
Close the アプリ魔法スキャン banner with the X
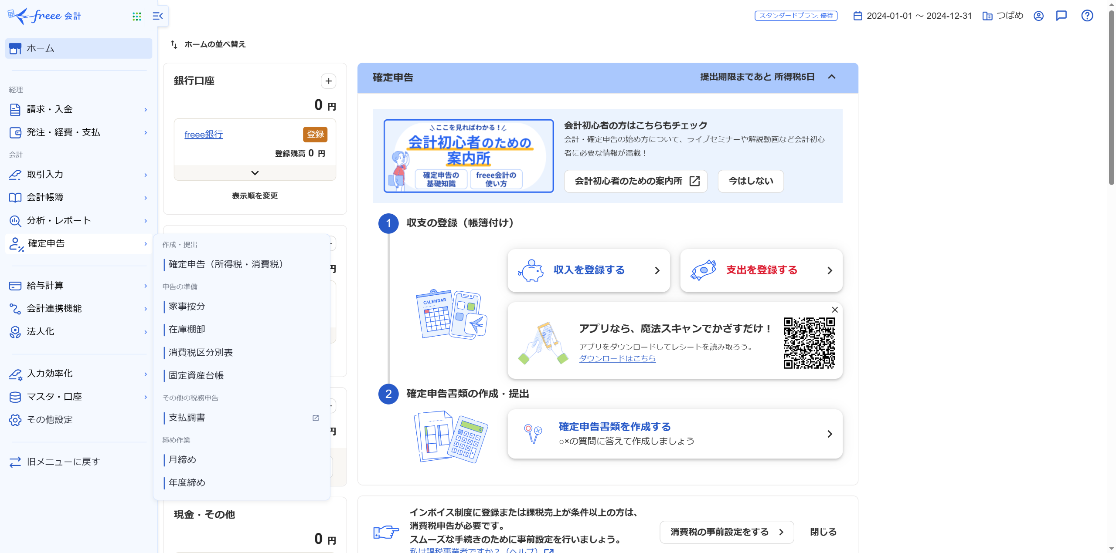[834, 310]
